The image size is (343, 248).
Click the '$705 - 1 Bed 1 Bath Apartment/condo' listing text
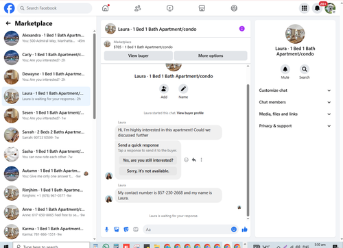[143, 47]
